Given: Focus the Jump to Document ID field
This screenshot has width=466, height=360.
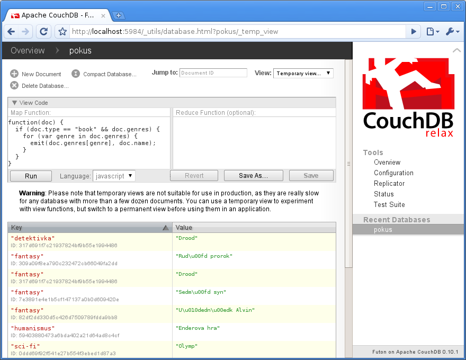Looking at the screenshot, I should click(x=213, y=73).
